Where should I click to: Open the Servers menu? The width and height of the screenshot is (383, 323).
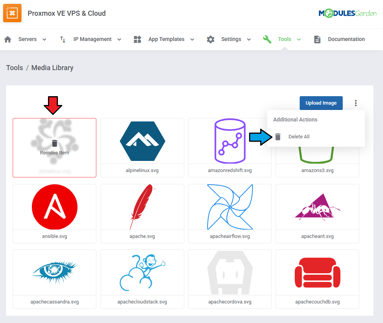[28, 39]
